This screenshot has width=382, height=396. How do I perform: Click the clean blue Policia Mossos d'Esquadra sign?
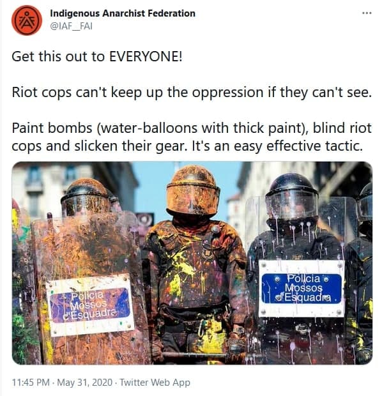pos(302,289)
